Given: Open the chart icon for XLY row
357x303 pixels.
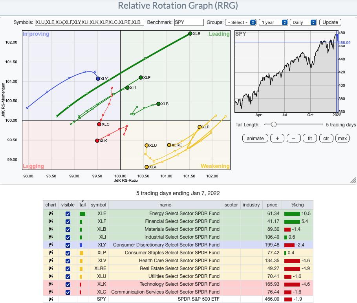Looking at the screenshot, I should (51, 245).
